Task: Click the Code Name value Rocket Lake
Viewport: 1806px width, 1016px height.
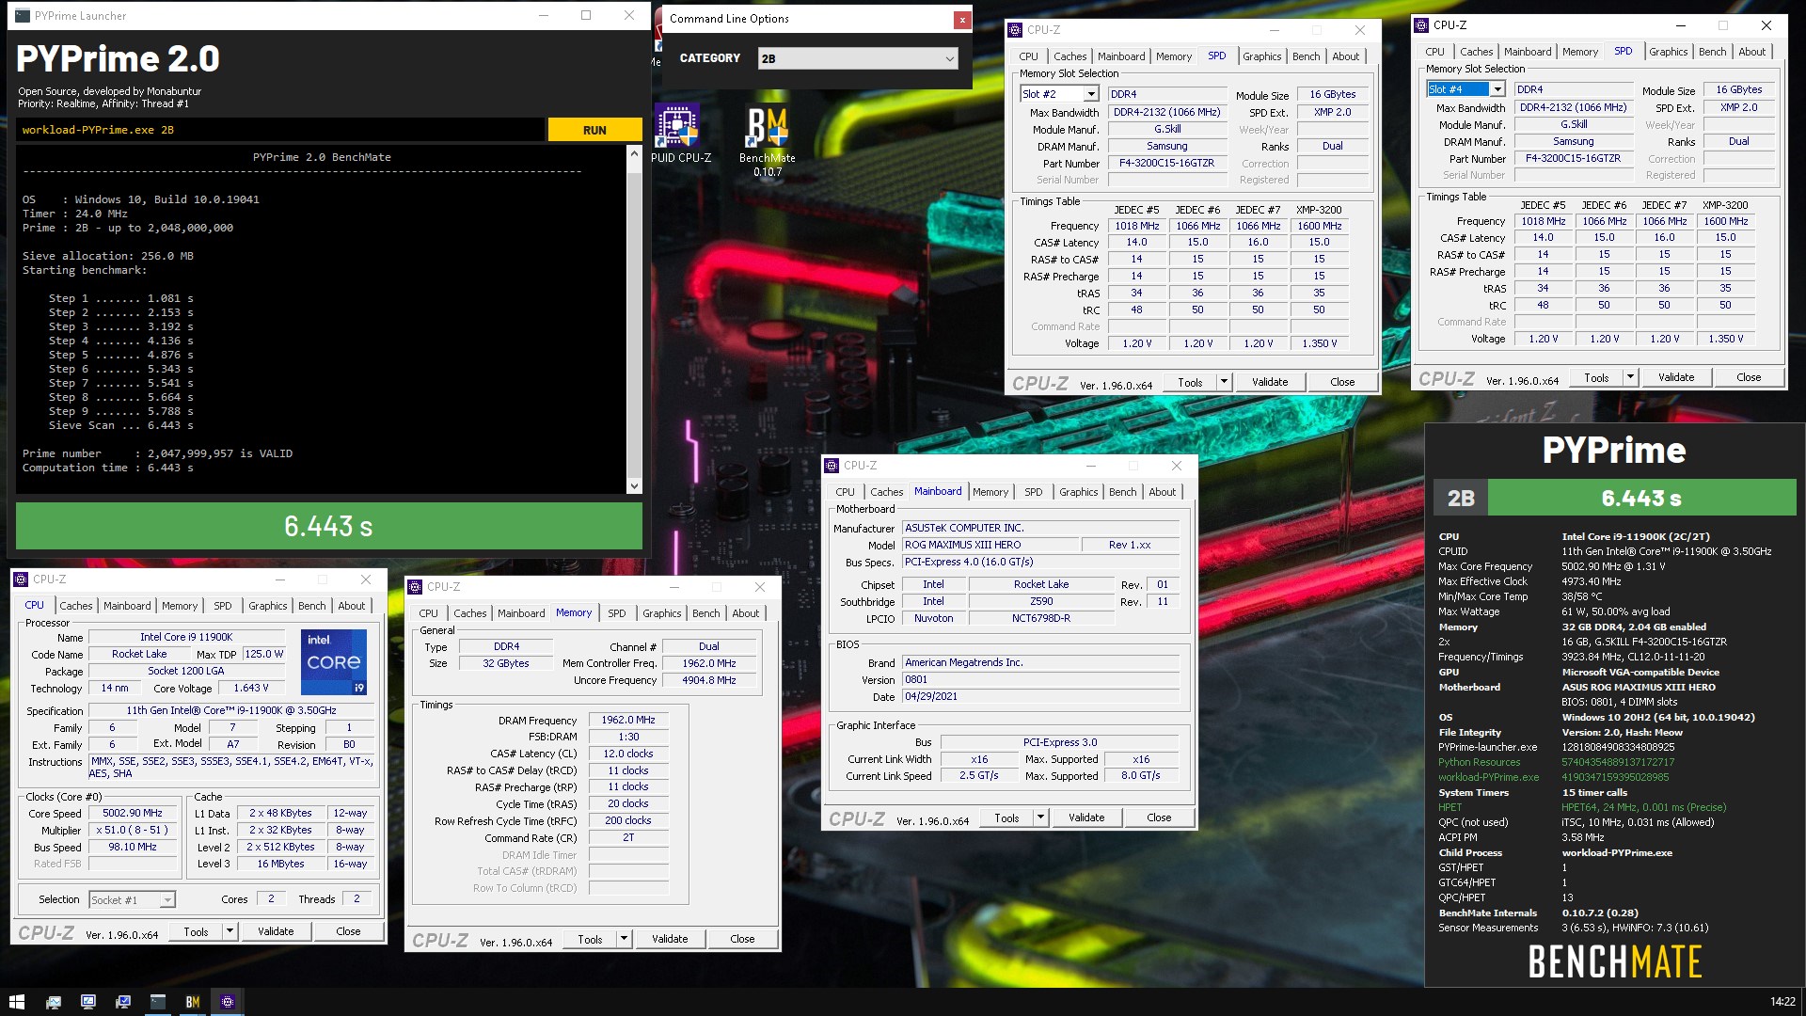Action: [x=139, y=654]
